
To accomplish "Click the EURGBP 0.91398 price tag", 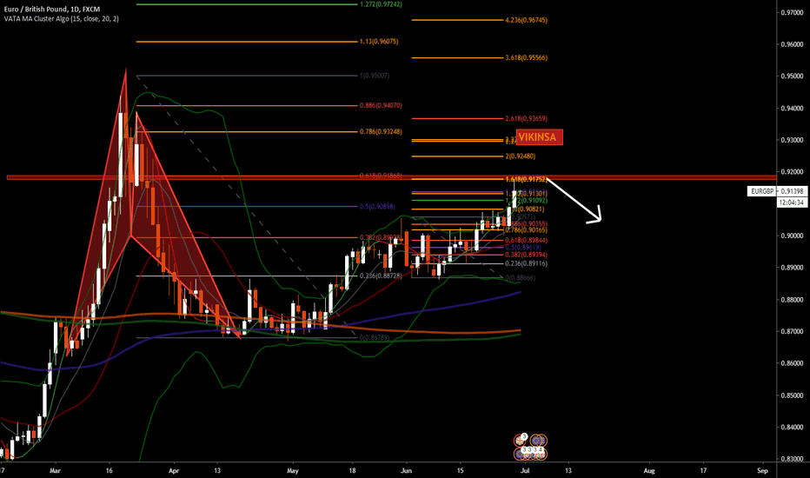I will click(x=777, y=191).
